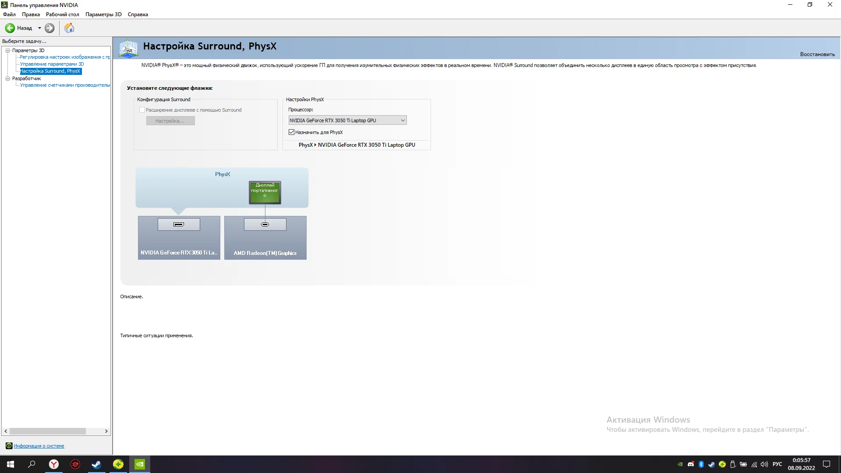Open Steam from the taskbar
This screenshot has width=841, height=473.
[x=96, y=464]
